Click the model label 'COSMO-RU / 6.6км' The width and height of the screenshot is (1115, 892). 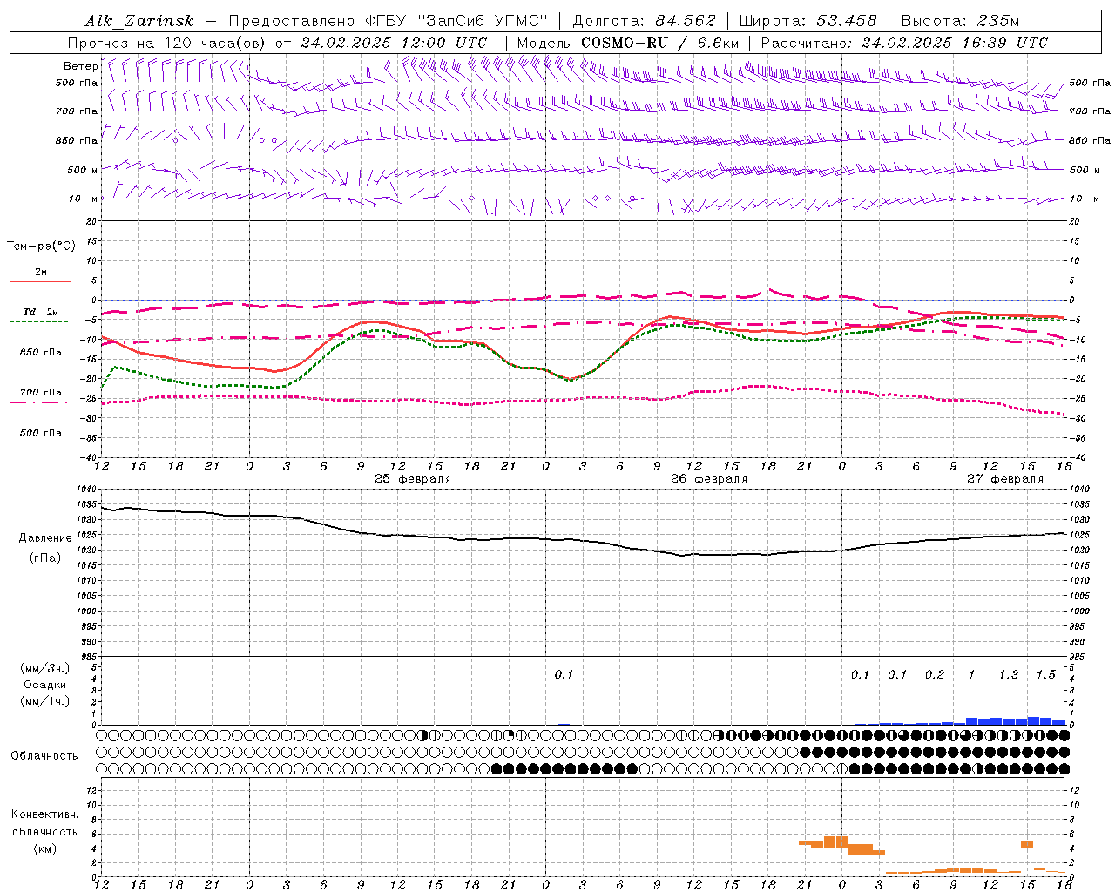[660, 43]
